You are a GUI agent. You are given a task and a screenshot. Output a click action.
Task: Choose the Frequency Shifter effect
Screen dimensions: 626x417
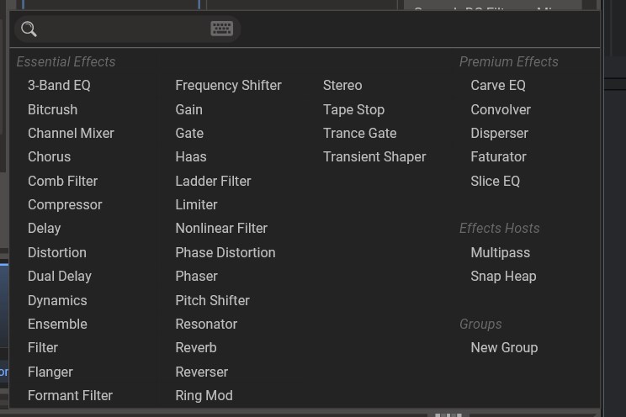(x=228, y=85)
